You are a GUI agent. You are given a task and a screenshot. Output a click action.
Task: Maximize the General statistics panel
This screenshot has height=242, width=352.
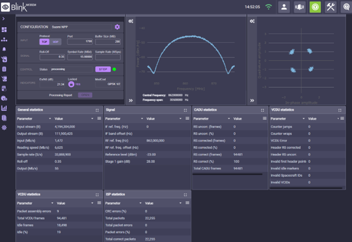point(97,110)
